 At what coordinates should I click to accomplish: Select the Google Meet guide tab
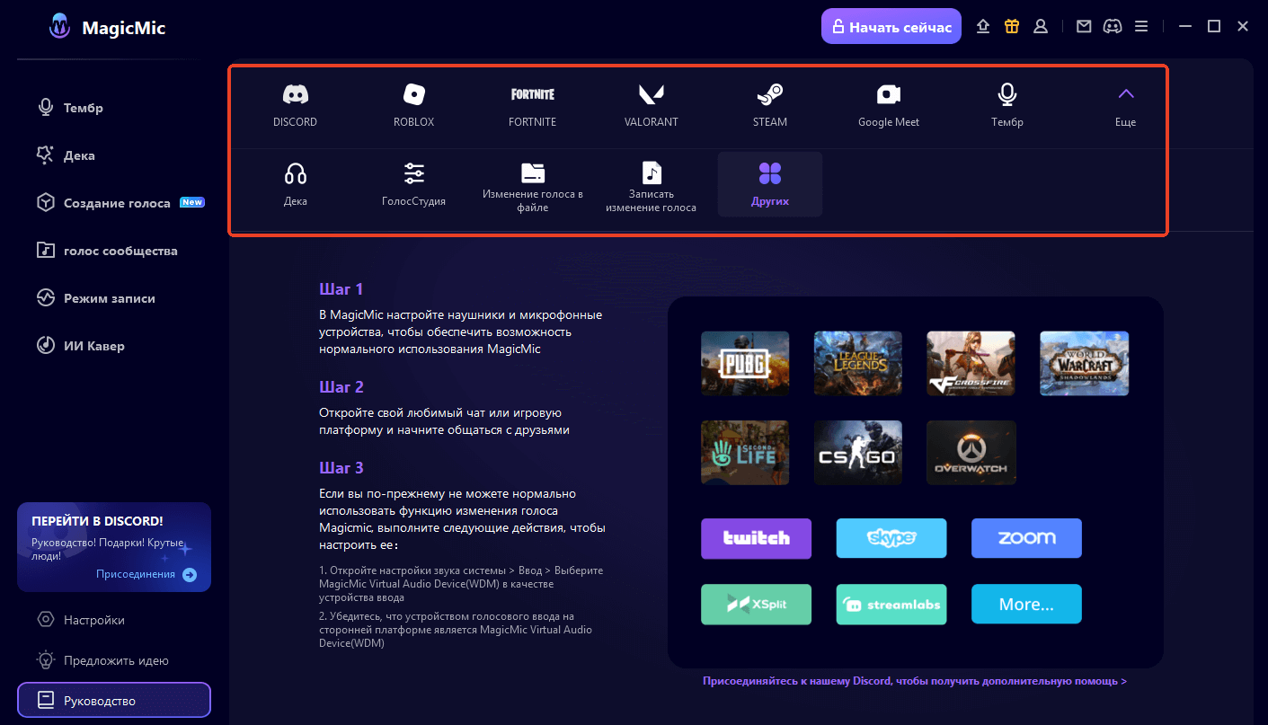[x=888, y=106]
